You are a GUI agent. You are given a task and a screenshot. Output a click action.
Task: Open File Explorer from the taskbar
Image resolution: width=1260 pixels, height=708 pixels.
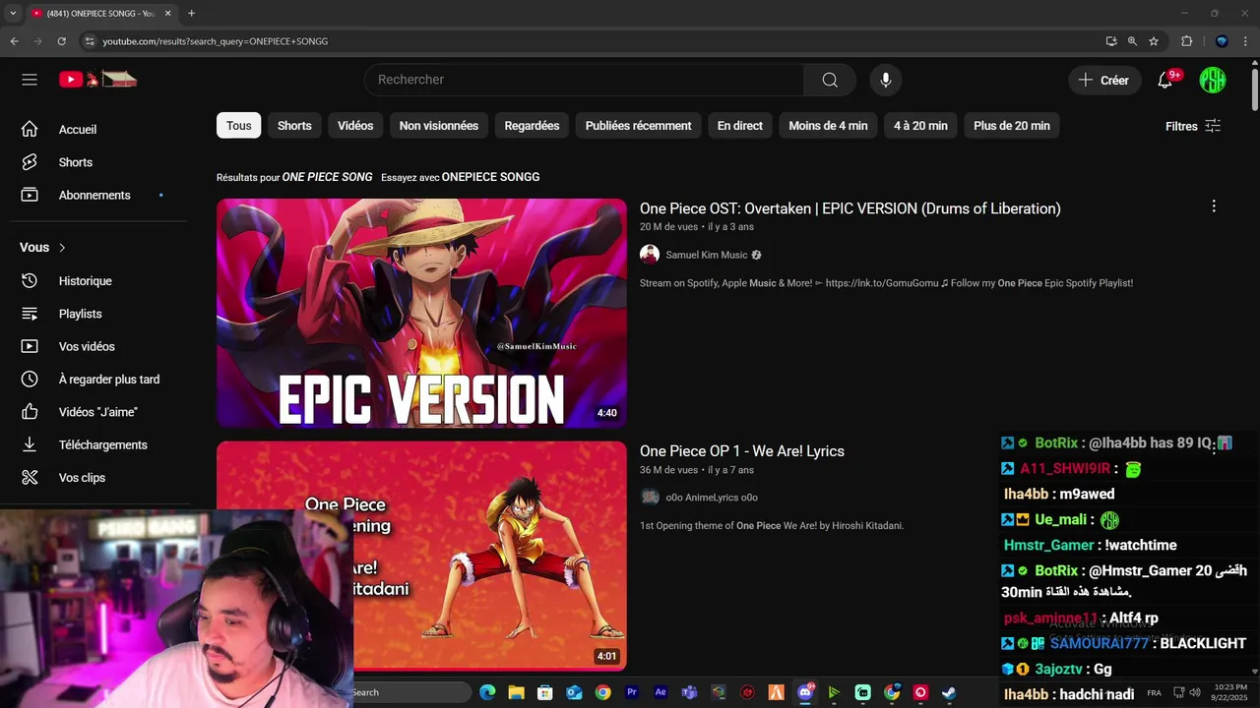pyautogui.click(x=516, y=692)
